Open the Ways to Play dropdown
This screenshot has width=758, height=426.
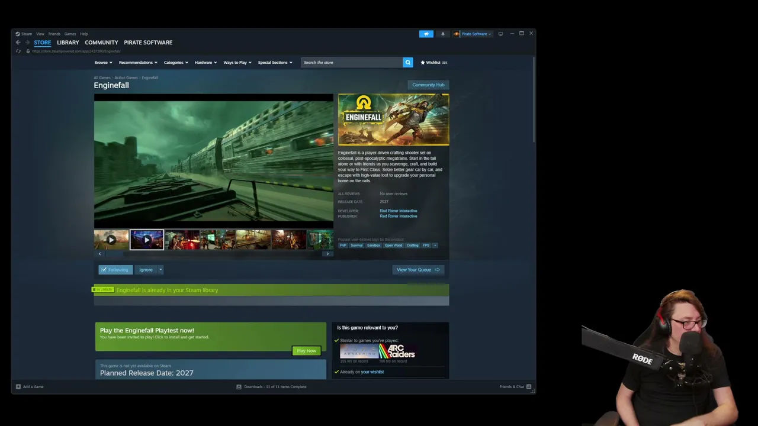pyautogui.click(x=237, y=62)
